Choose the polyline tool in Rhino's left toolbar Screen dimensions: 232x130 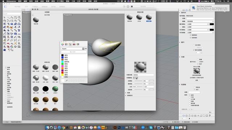click(x=12, y=17)
